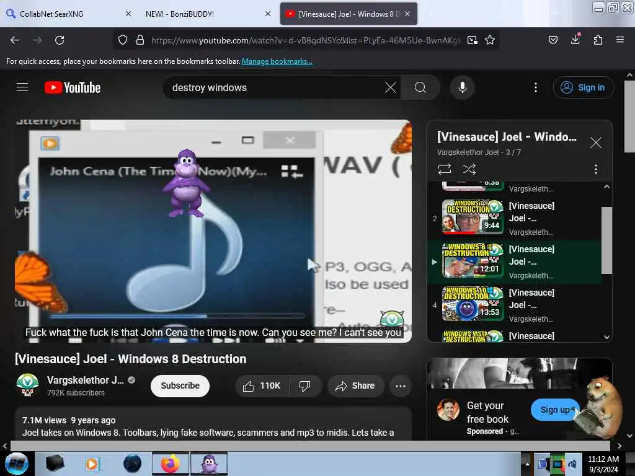Click the page vertical scrollbar thumb
Screen dimensions: 635x476
click(x=629, y=117)
